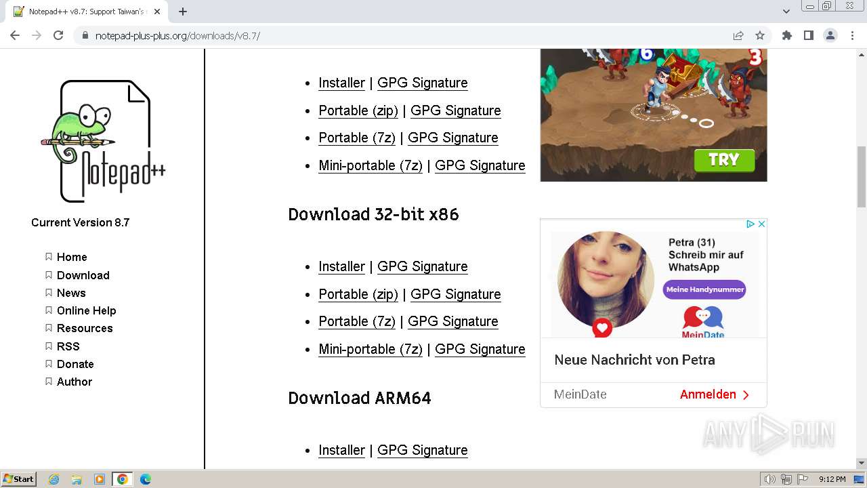Open the Chrome profile avatar
Screen dimensions: 867x488
[830, 35]
